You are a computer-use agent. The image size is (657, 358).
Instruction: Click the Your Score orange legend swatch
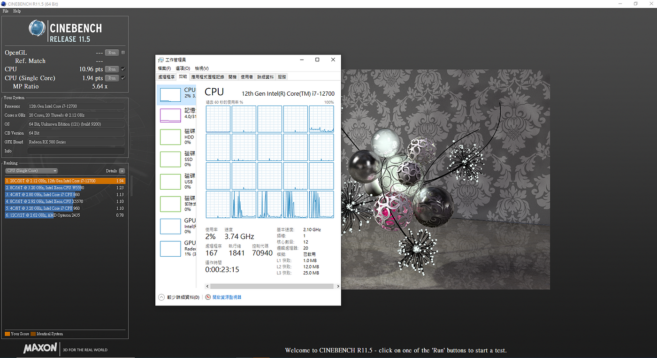pyautogui.click(x=7, y=334)
